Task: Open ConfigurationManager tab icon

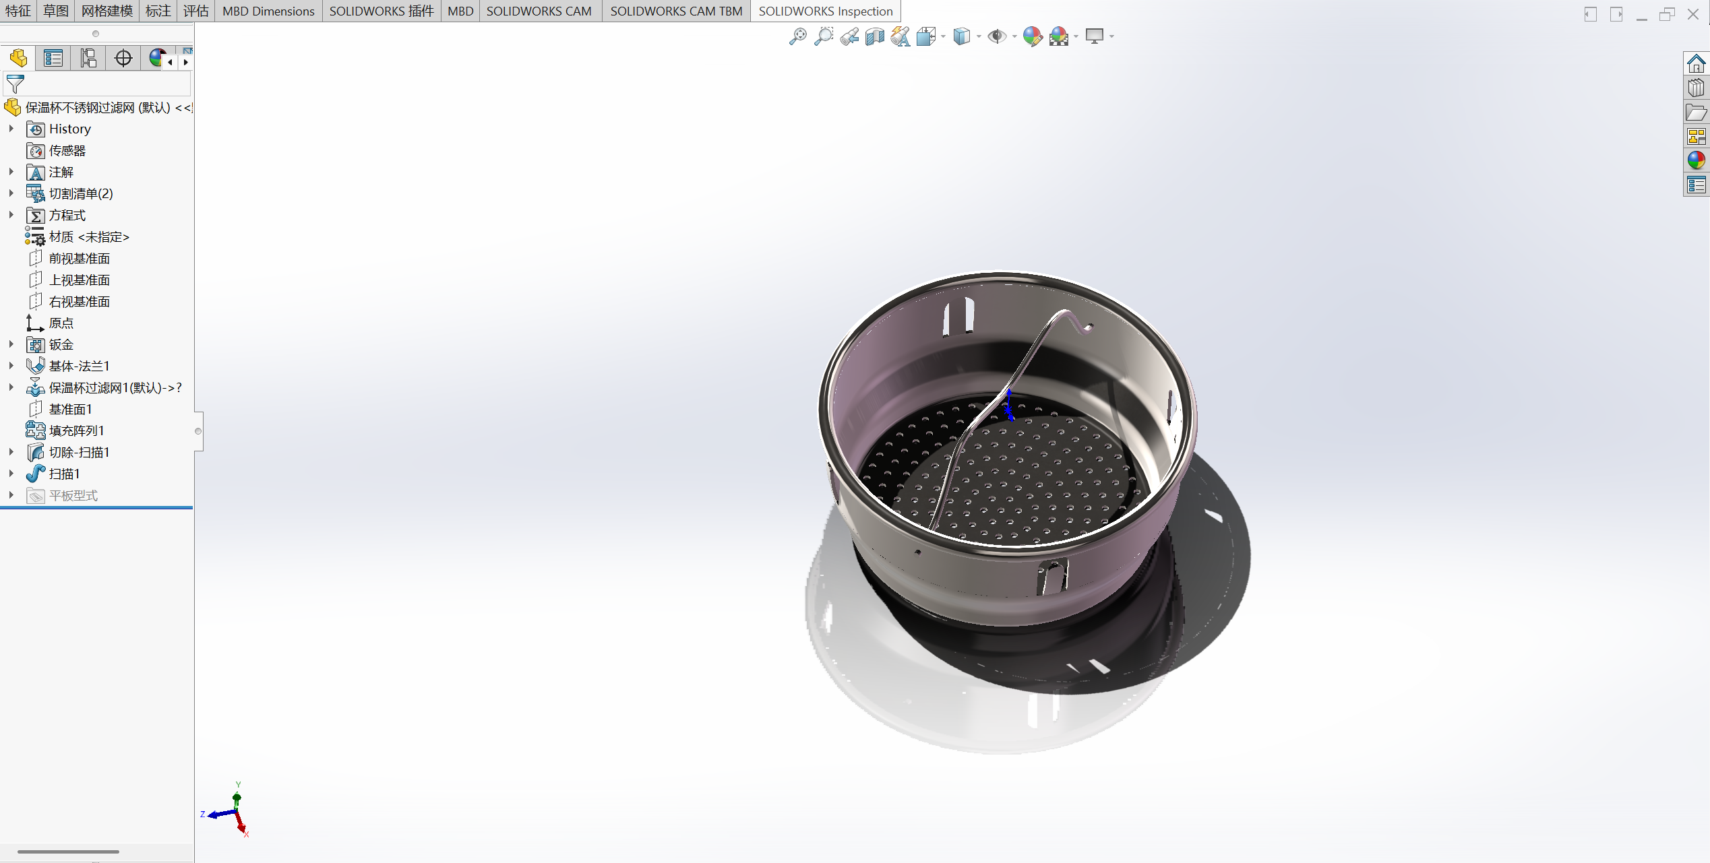Action: point(88,59)
